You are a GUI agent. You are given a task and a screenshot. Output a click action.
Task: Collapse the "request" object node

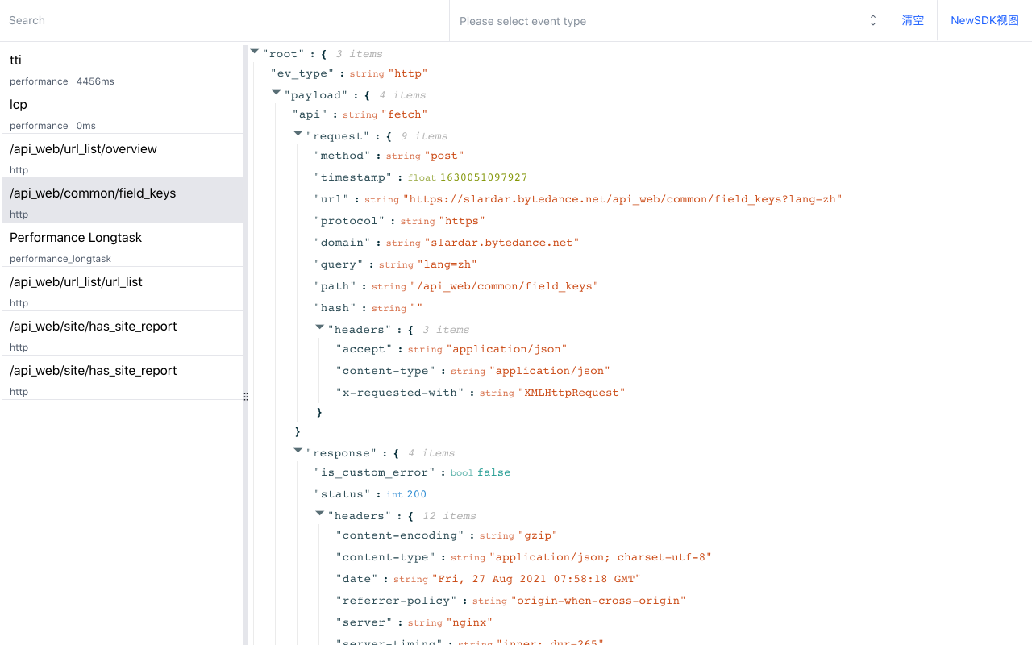click(298, 134)
